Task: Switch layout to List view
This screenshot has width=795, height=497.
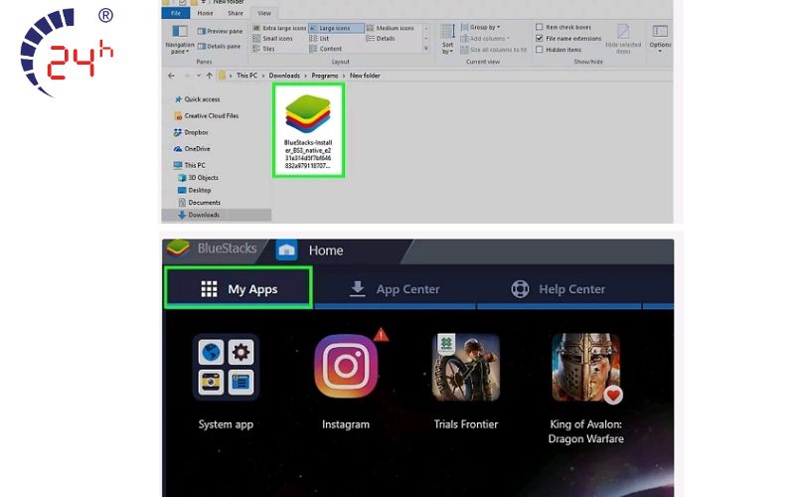Action: coord(319,38)
